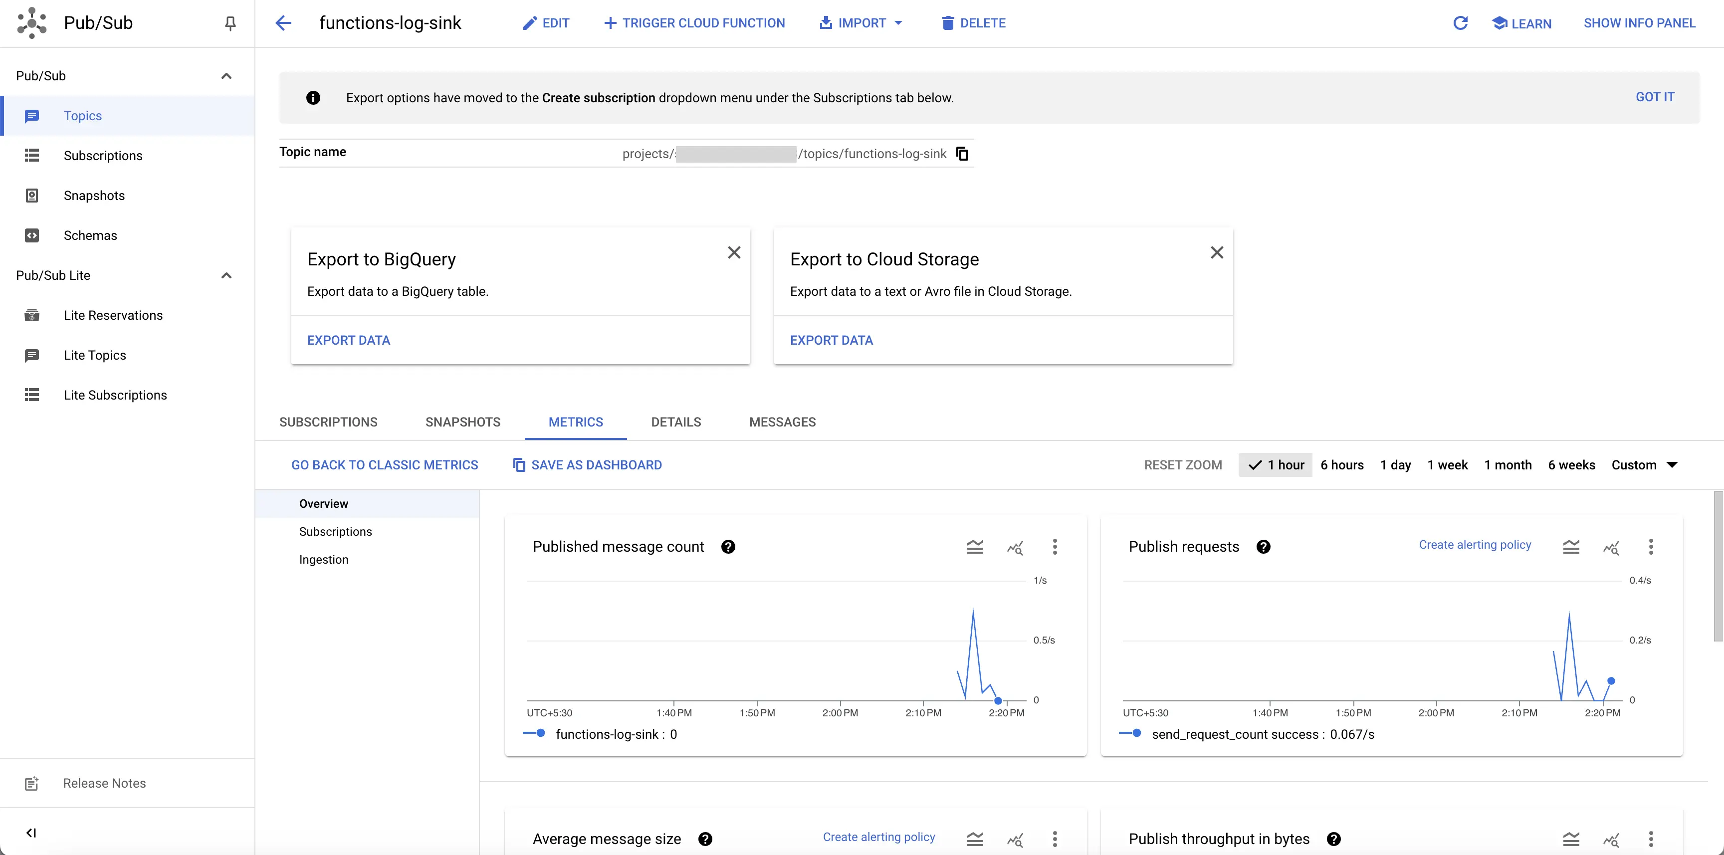Toggle legend on Published message count chart
Screen dimensions: 1724x855
974,547
